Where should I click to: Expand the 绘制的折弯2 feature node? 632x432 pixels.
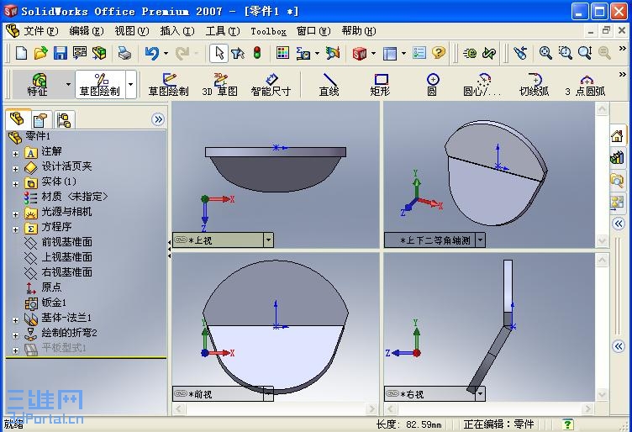pyautogui.click(x=15, y=335)
